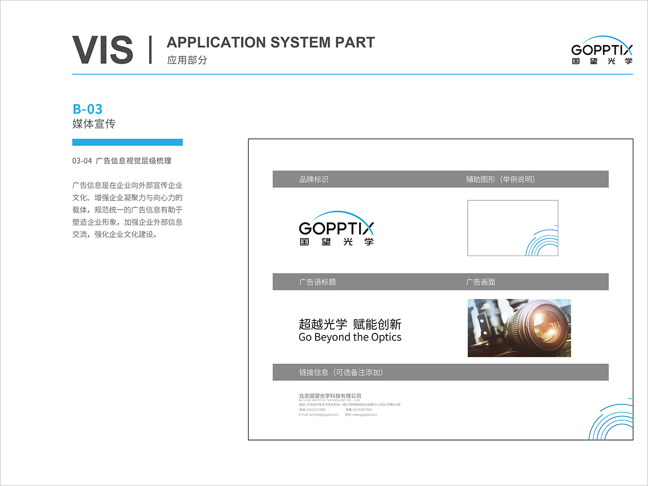Screen dimensions: 648x486
Task: Select the 广告语标题 section header
Action: tap(317, 282)
